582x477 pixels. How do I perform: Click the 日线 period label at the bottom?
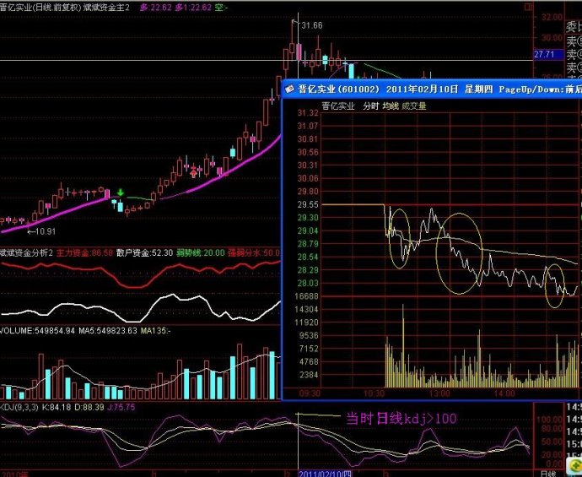tap(548, 474)
